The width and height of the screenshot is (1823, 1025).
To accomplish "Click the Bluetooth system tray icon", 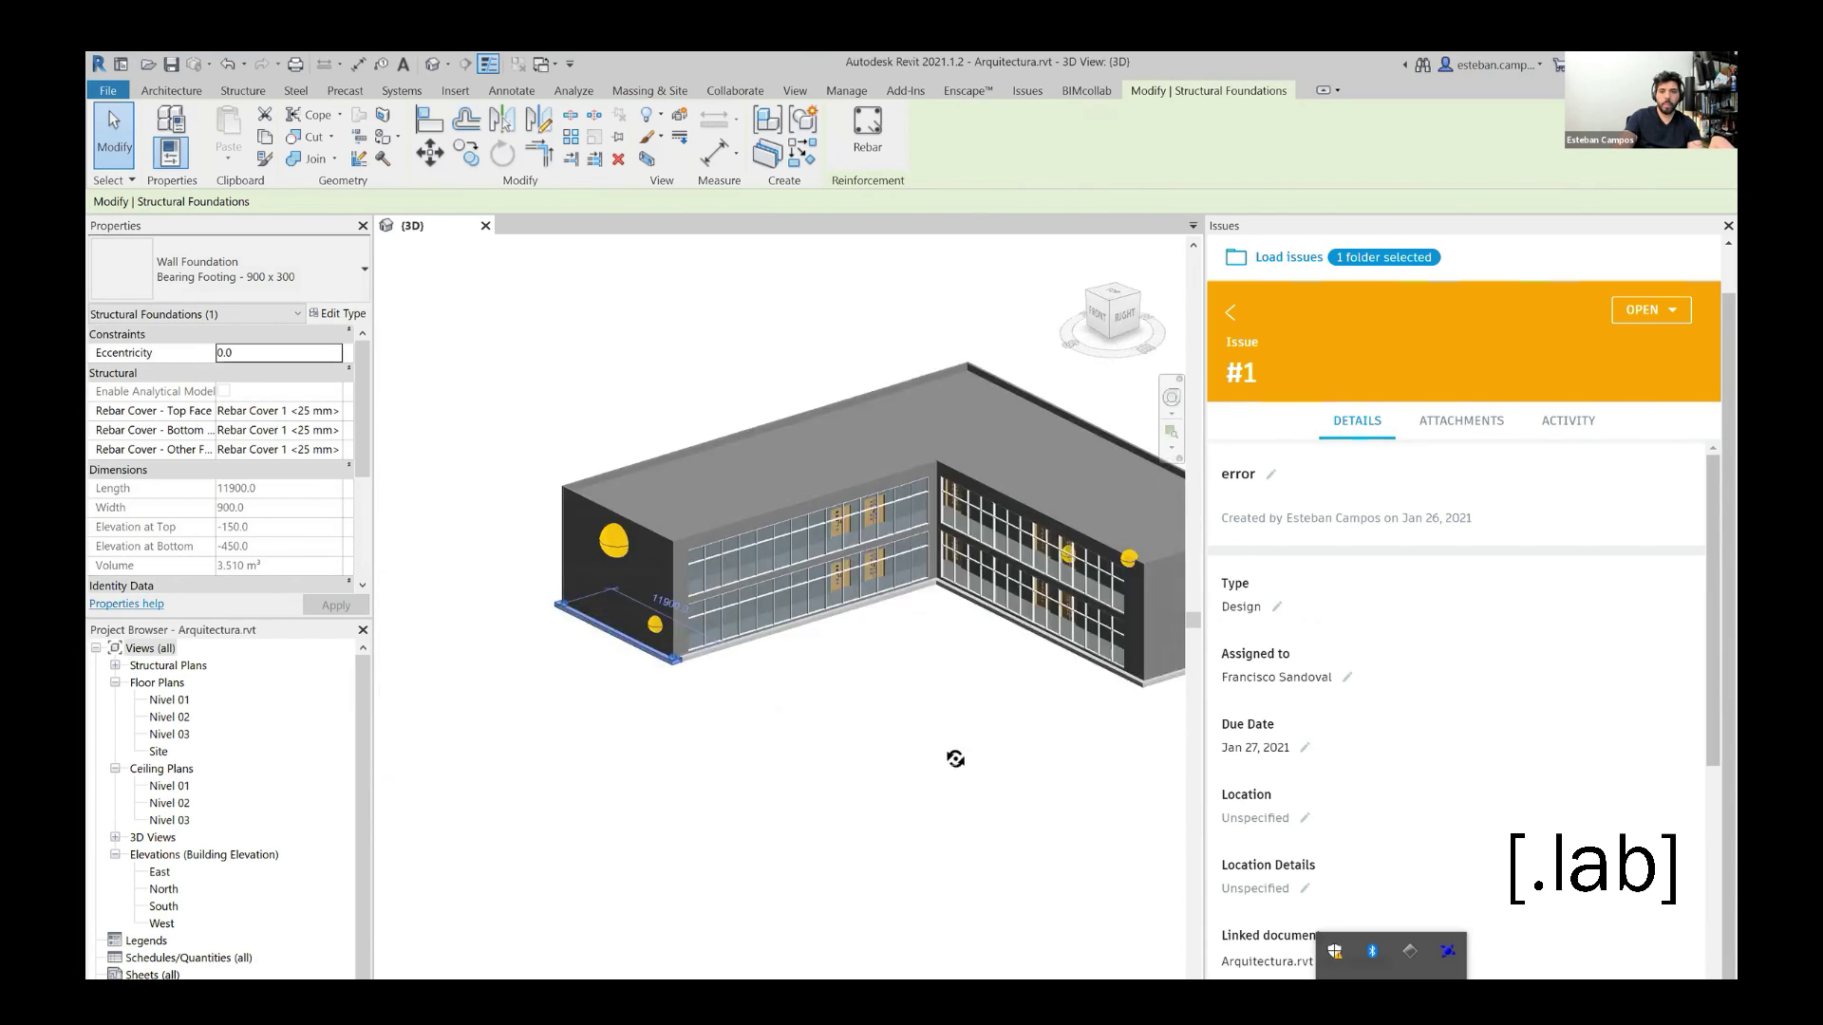I will [x=1372, y=951].
